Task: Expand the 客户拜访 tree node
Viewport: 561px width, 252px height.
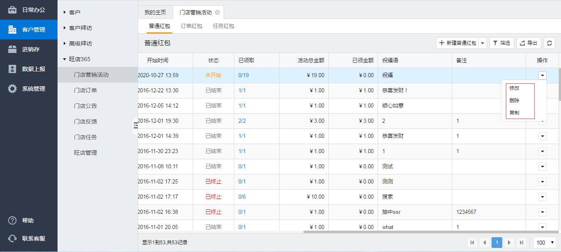Action: pos(65,28)
